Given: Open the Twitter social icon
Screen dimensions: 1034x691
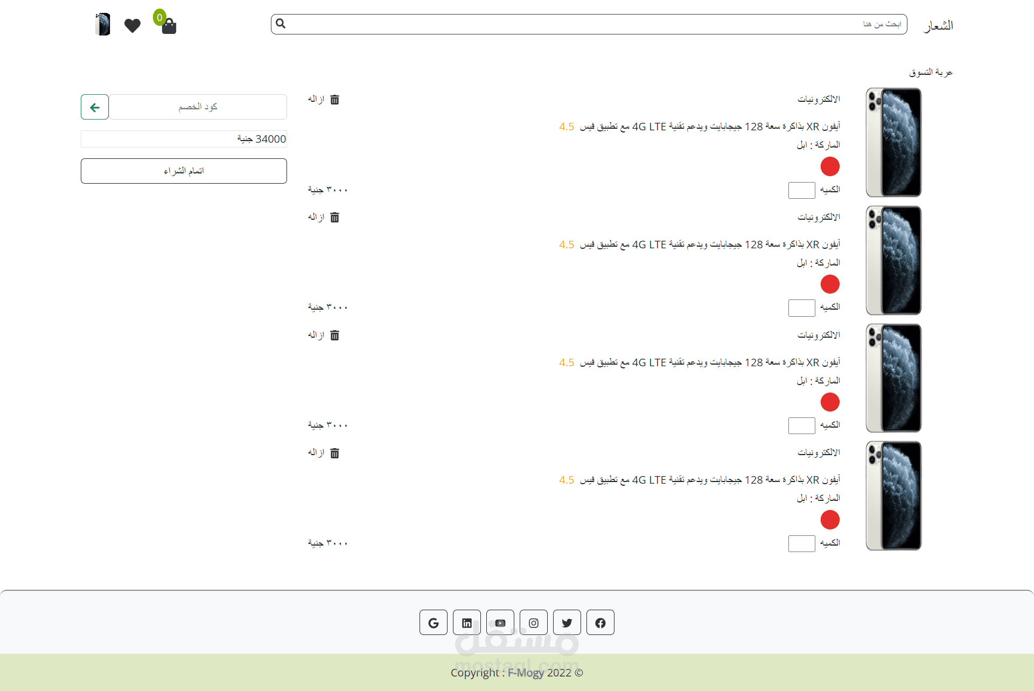Looking at the screenshot, I should (567, 623).
